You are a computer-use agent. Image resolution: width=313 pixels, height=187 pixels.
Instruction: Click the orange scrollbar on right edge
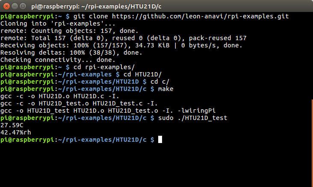click(312, 143)
